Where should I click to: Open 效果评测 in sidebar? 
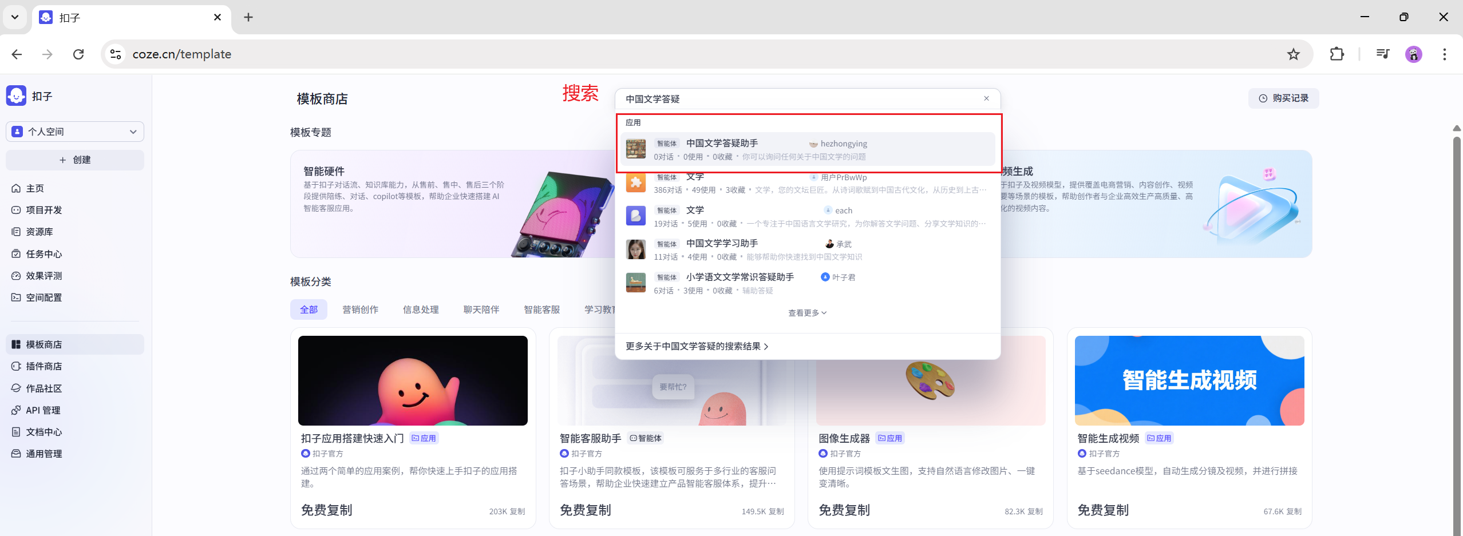[75, 276]
